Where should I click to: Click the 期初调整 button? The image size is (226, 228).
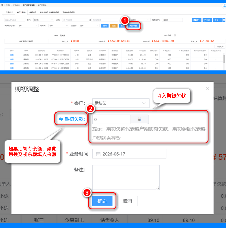pyautogui.click(x=133, y=26)
